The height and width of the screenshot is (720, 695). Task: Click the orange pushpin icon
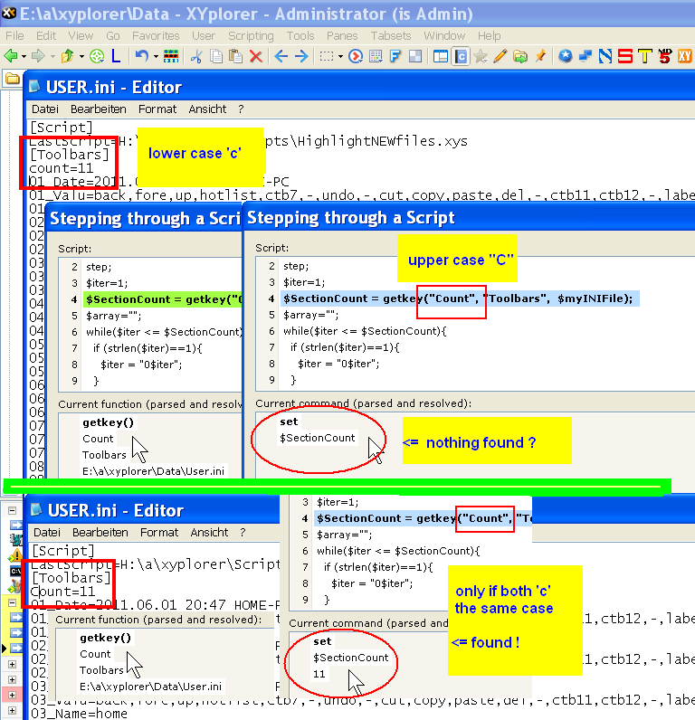pyautogui.click(x=540, y=56)
